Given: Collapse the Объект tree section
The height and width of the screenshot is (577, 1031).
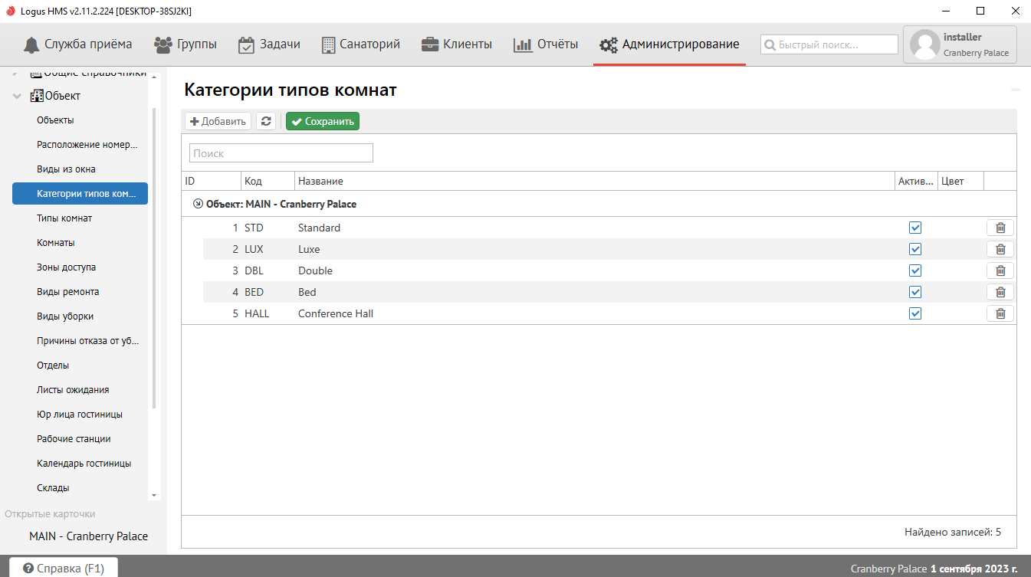Looking at the screenshot, I should (17, 96).
